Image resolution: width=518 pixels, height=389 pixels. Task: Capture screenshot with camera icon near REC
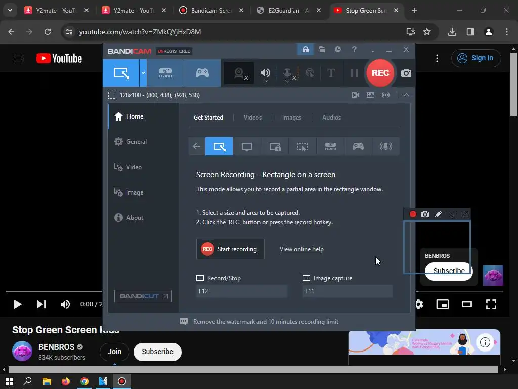point(406,73)
